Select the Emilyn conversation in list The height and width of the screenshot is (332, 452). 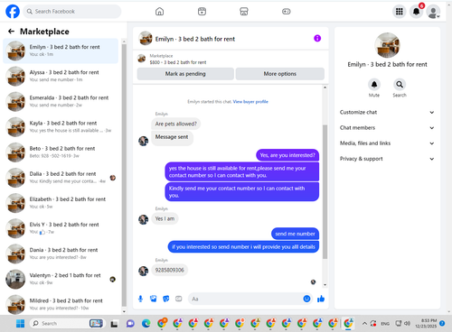click(x=61, y=51)
